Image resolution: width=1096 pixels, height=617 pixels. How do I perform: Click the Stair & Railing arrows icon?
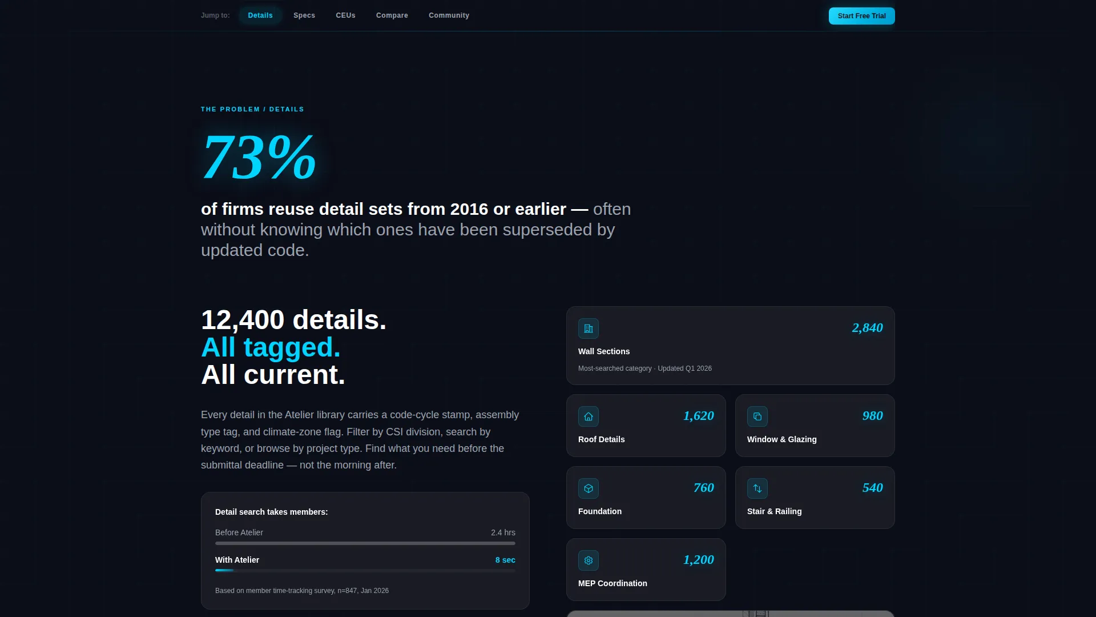[x=757, y=488]
